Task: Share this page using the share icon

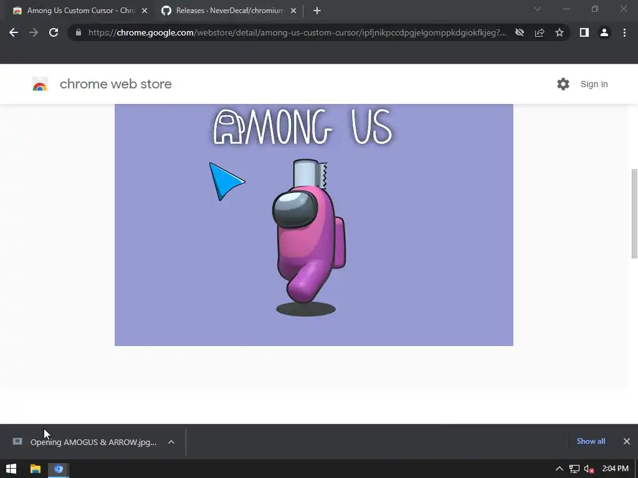Action: [x=540, y=32]
